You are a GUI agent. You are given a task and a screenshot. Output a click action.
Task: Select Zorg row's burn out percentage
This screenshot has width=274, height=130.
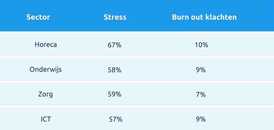201,95
